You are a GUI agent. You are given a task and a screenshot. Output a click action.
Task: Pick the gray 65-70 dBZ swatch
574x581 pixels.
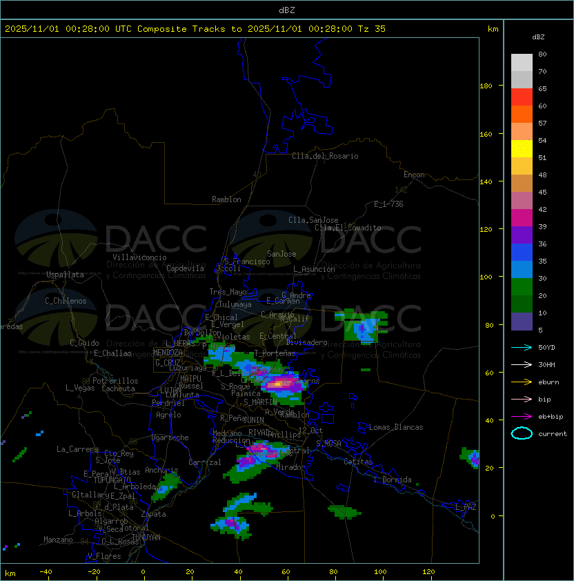(522, 79)
